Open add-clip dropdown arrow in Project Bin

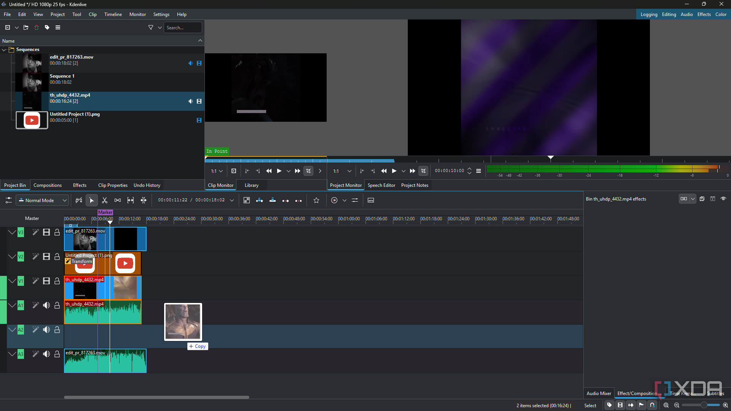(x=17, y=27)
